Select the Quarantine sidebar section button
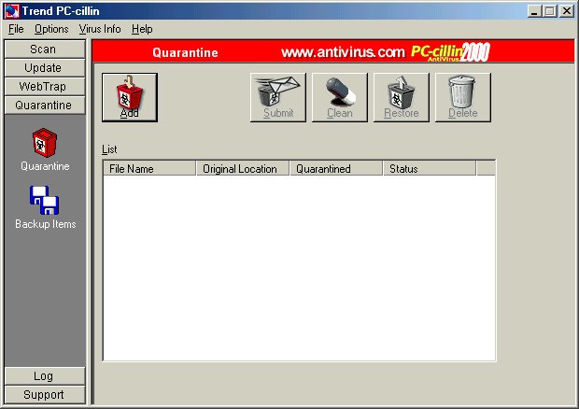The width and height of the screenshot is (579, 409). point(45,106)
